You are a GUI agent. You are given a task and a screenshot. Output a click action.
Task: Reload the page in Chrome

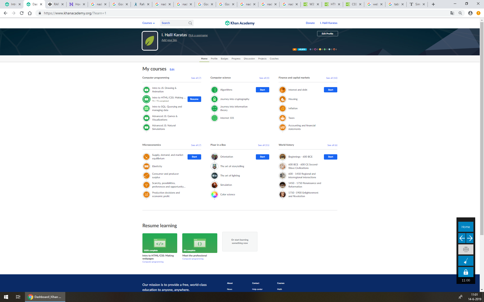tap(22, 13)
